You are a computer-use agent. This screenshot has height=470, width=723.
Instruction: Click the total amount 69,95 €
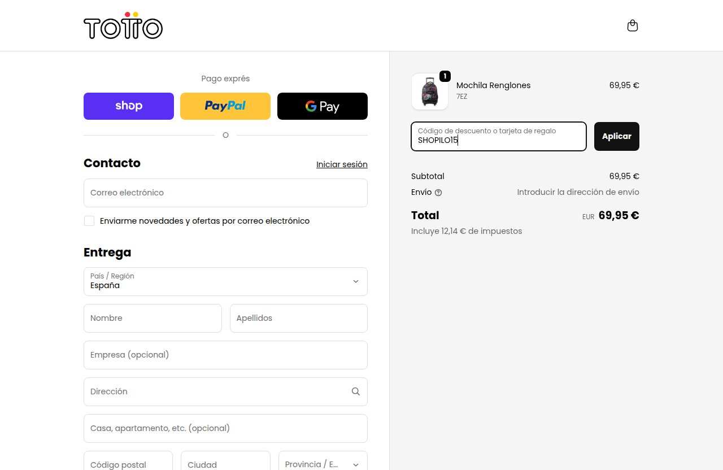[619, 215]
